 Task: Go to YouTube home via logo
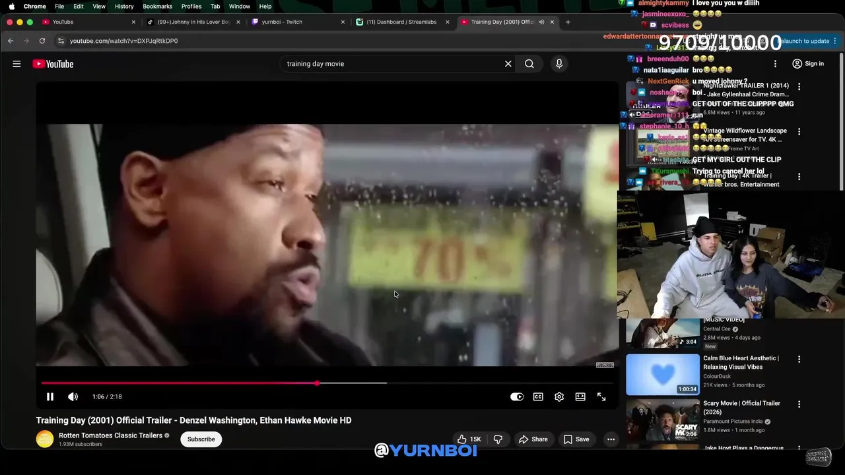53,64
